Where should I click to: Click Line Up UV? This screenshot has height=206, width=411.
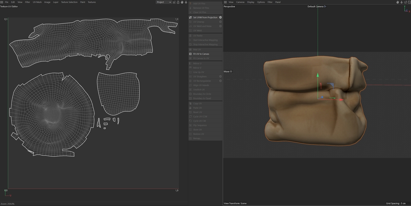point(205,72)
